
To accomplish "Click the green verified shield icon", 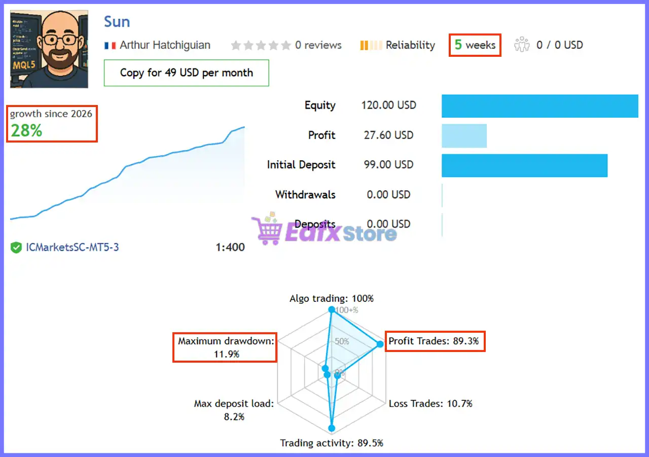I will click(16, 248).
